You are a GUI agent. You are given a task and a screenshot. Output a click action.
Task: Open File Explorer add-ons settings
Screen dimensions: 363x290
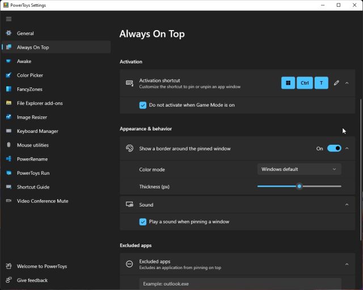pos(56,103)
